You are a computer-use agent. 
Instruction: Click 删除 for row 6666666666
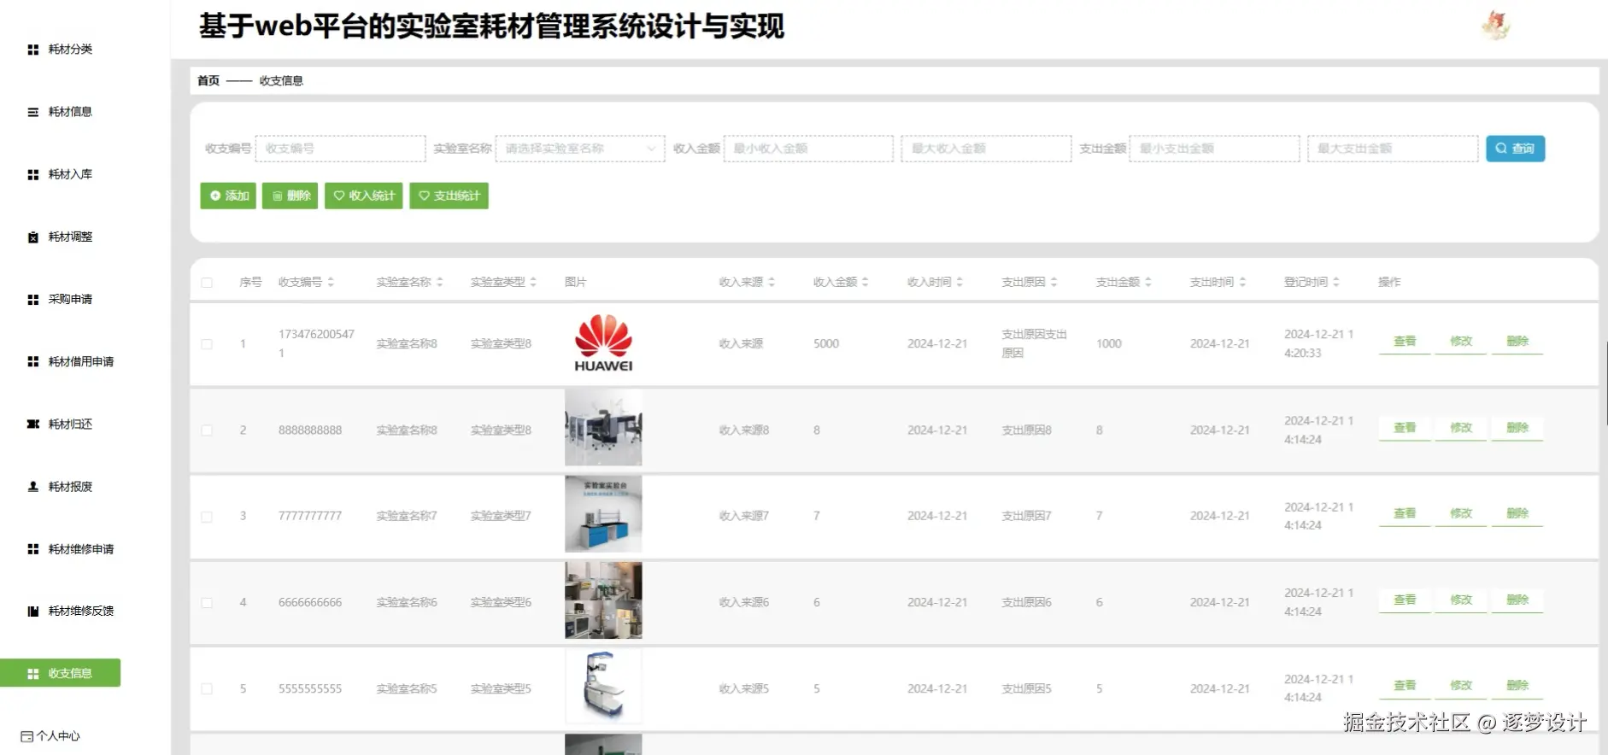[x=1517, y=600]
